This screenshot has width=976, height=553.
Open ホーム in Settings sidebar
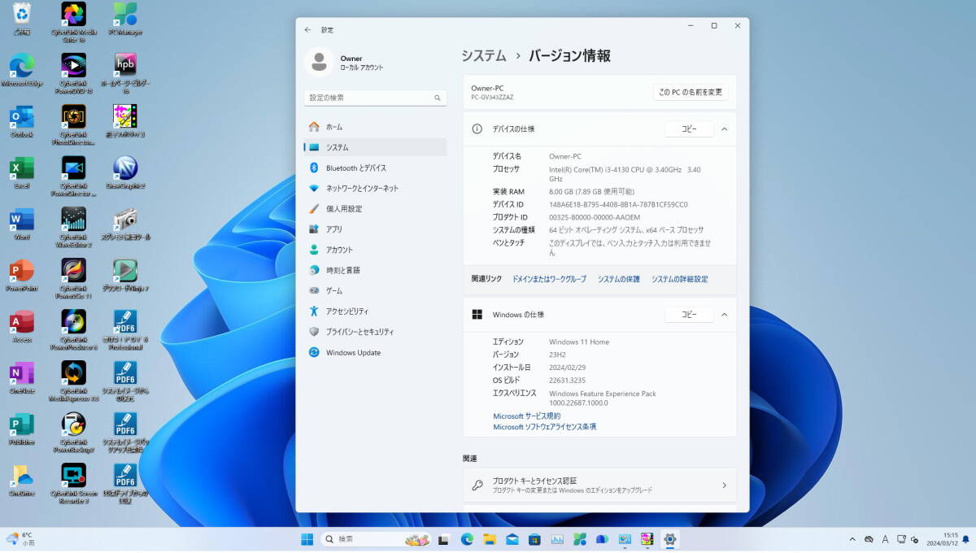375,127
